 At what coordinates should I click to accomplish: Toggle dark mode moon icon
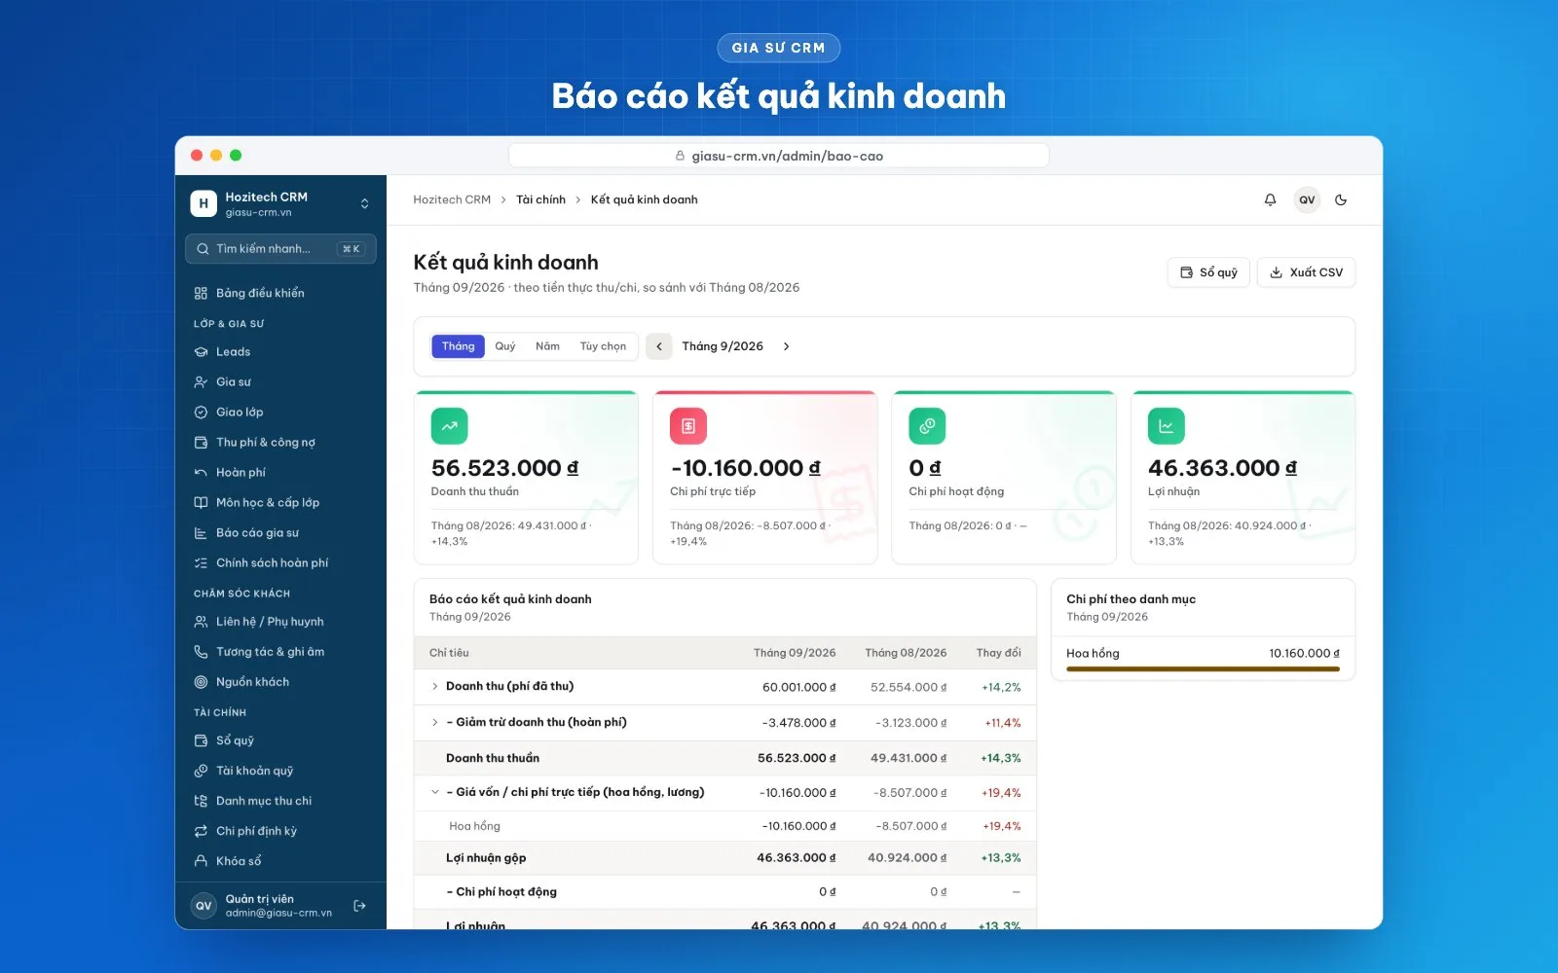pos(1341,199)
